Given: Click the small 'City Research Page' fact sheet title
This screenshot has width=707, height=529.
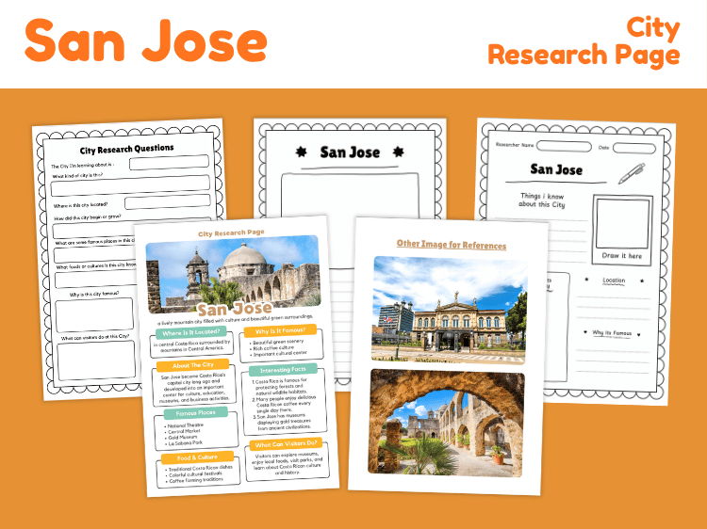Looking at the screenshot, I should (x=231, y=232).
